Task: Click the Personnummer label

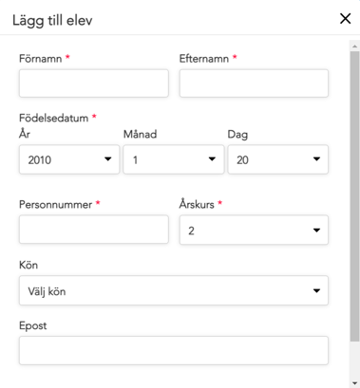Action: point(55,205)
